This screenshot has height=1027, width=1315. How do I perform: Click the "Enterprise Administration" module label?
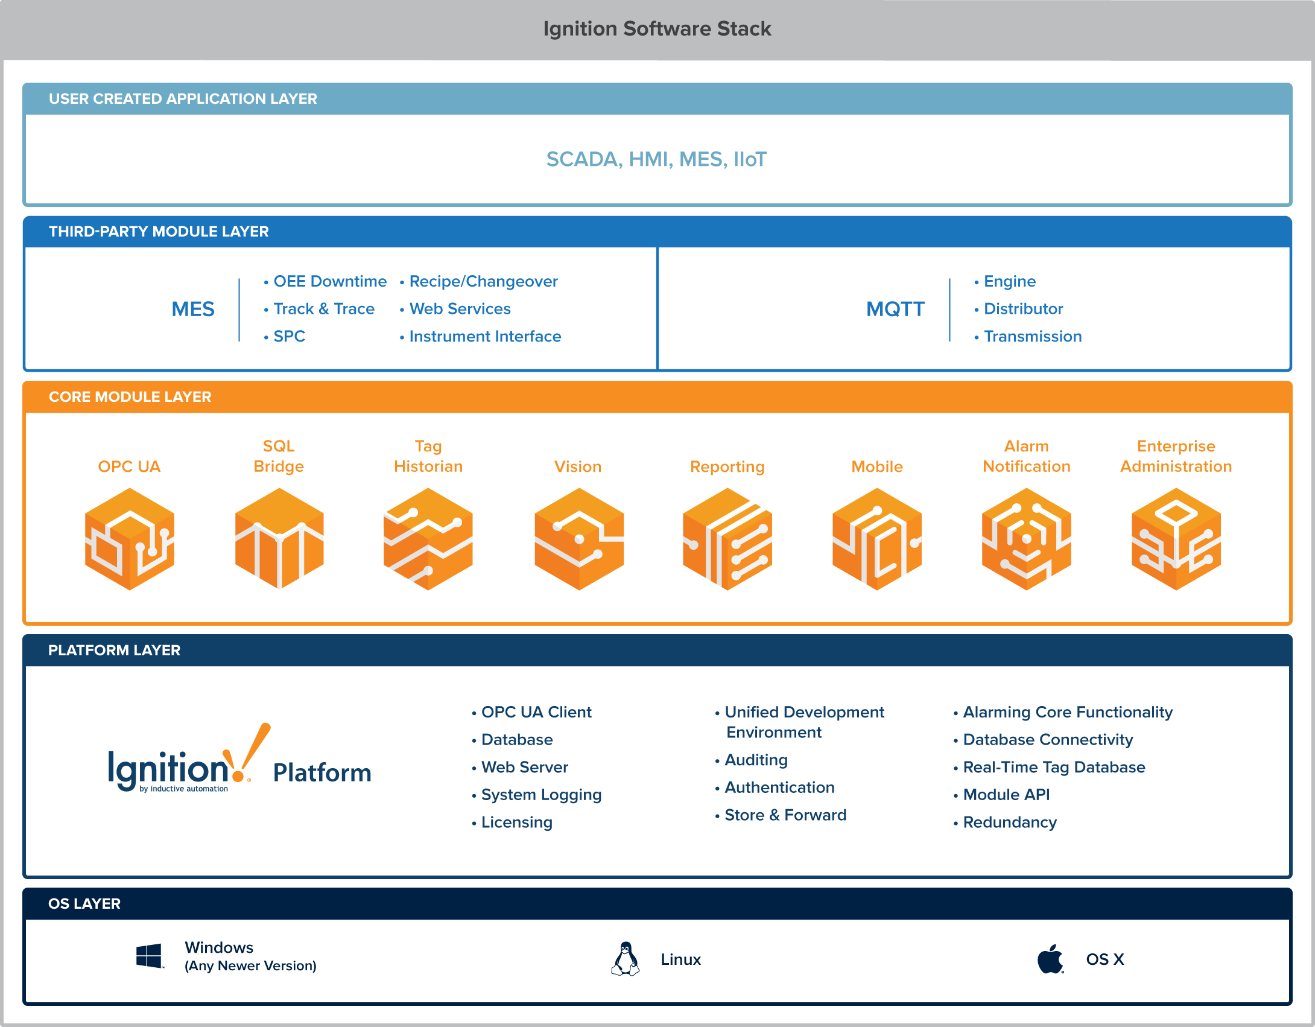(1176, 456)
